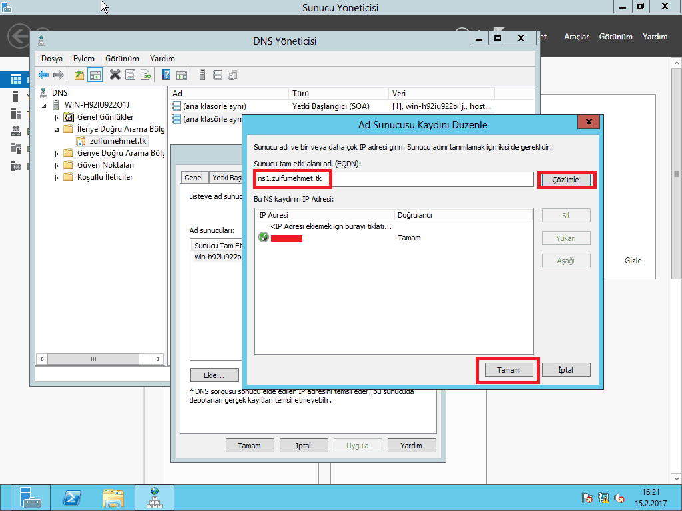The width and height of the screenshot is (682, 511).
Task: Cancel the edit record dialog with İptal
Action: click(x=566, y=370)
